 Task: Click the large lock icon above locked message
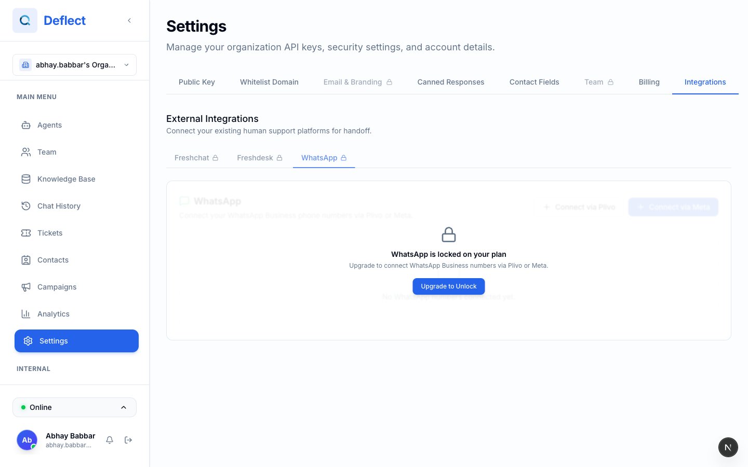pyautogui.click(x=449, y=235)
